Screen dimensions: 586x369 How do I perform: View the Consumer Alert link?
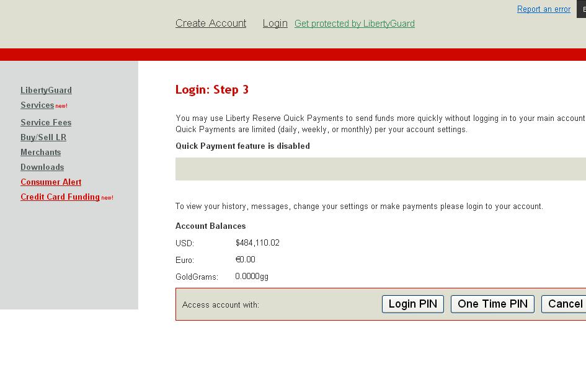(51, 182)
